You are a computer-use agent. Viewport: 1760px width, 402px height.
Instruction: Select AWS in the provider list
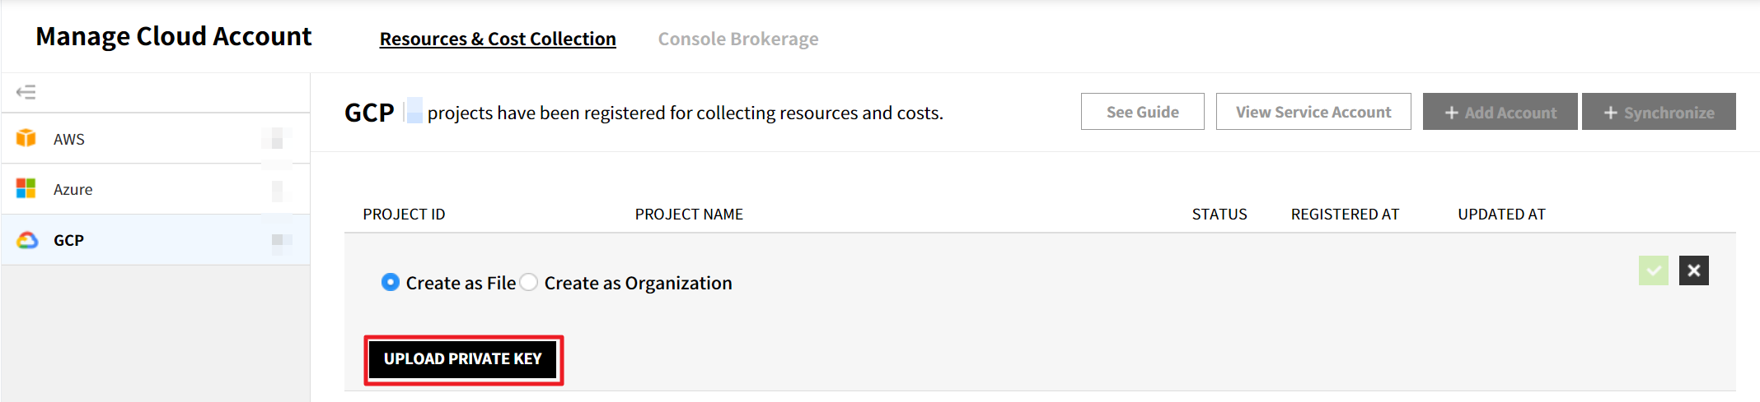(x=69, y=139)
